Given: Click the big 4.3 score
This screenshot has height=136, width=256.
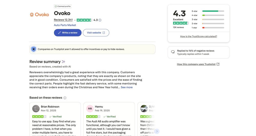Looking at the screenshot, I should [x=179, y=13].
